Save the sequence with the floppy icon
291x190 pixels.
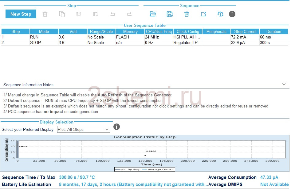(x=170, y=14)
